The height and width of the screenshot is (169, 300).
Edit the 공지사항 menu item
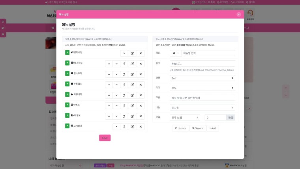(x=132, y=53)
